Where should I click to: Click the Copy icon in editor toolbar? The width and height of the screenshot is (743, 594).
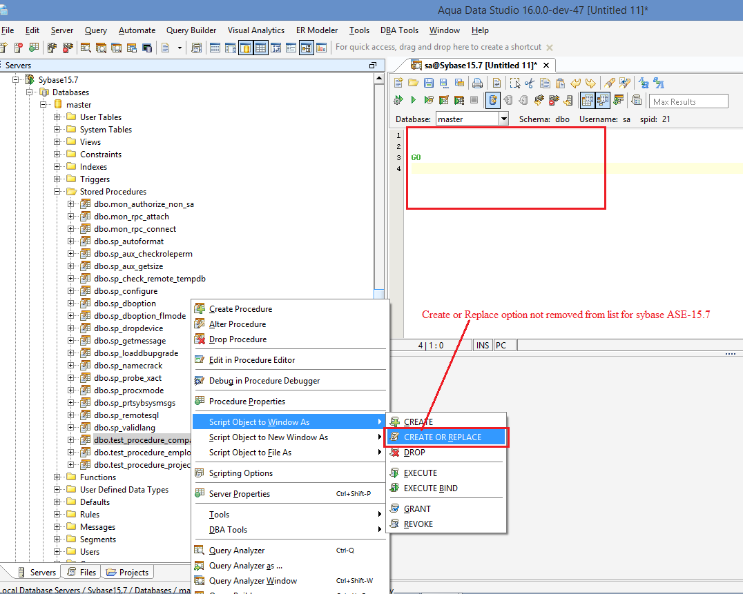point(546,83)
